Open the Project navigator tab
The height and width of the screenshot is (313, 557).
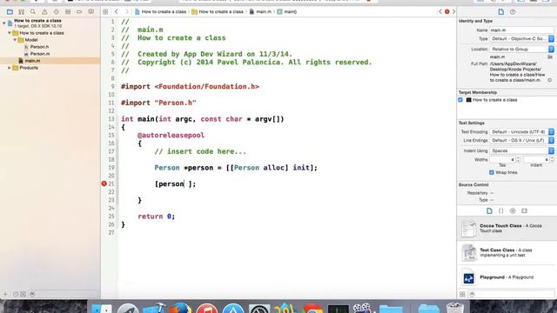pos(10,11)
